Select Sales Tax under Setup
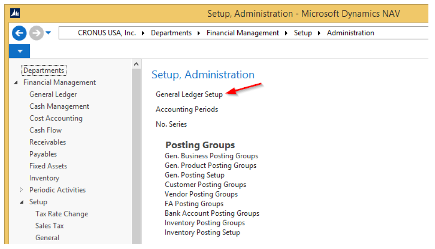Viewport: 435px width, 249px height. (49, 226)
